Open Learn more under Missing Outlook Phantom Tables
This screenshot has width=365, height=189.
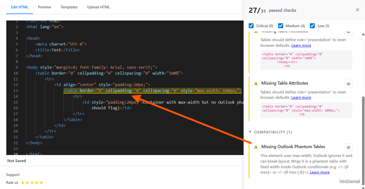(319, 172)
